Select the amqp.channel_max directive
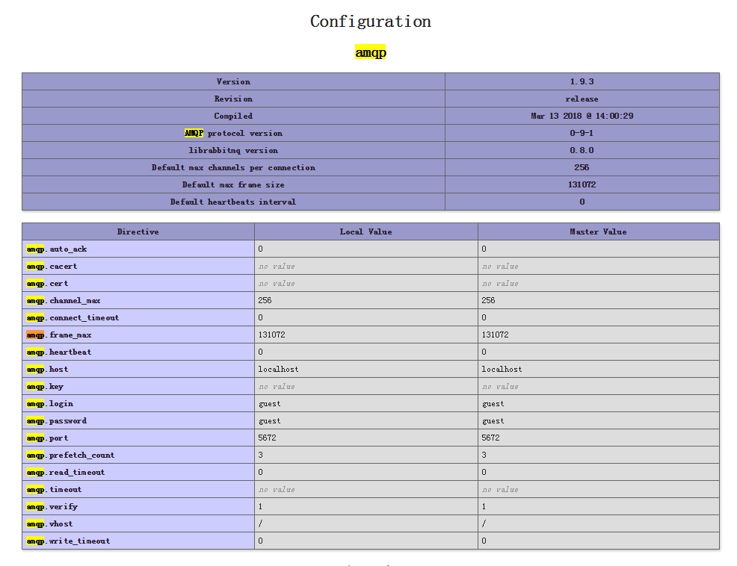 pyautogui.click(x=63, y=301)
